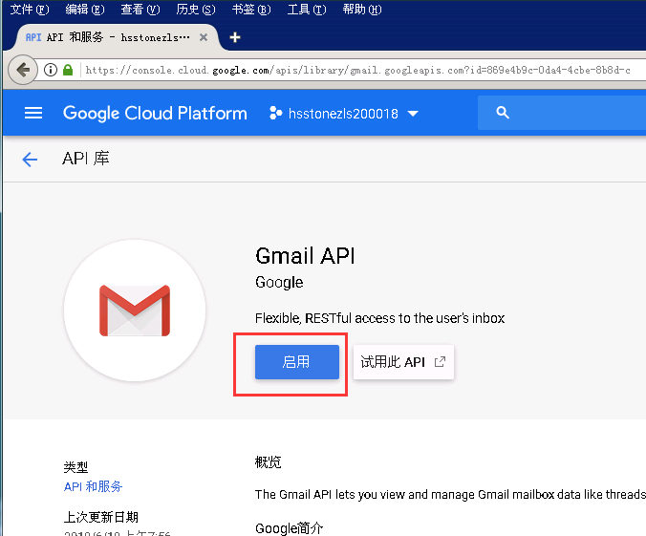Click the search magnifier icon
Viewport: 646px width, 536px height.
(x=503, y=113)
